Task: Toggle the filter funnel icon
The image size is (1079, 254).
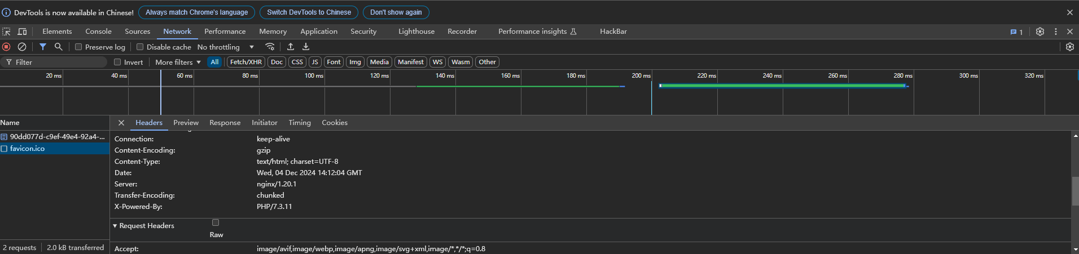Action: [43, 47]
